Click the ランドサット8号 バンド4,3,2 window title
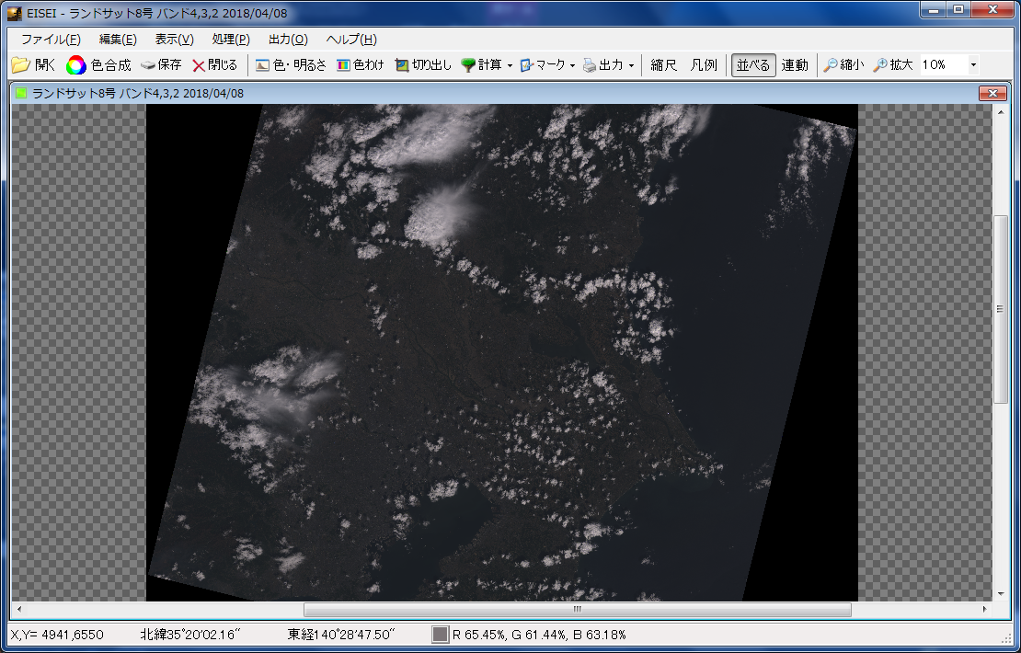Image resolution: width=1021 pixels, height=653 pixels. [x=138, y=93]
